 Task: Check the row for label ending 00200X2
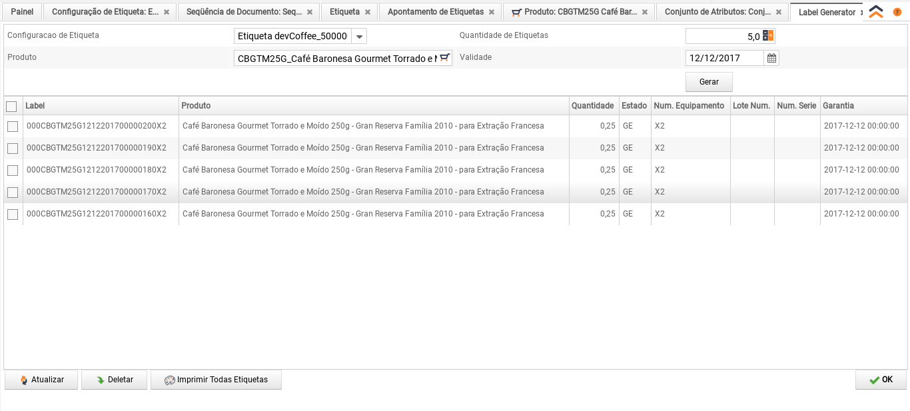click(x=13, y=126)
